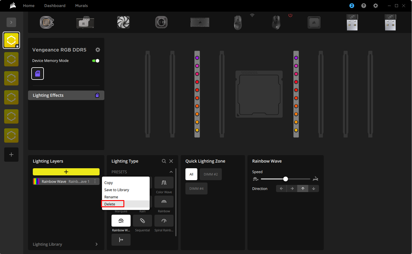Select the mouse with red power indicator
Screen dimensions: 412x254
click(276, 22)
